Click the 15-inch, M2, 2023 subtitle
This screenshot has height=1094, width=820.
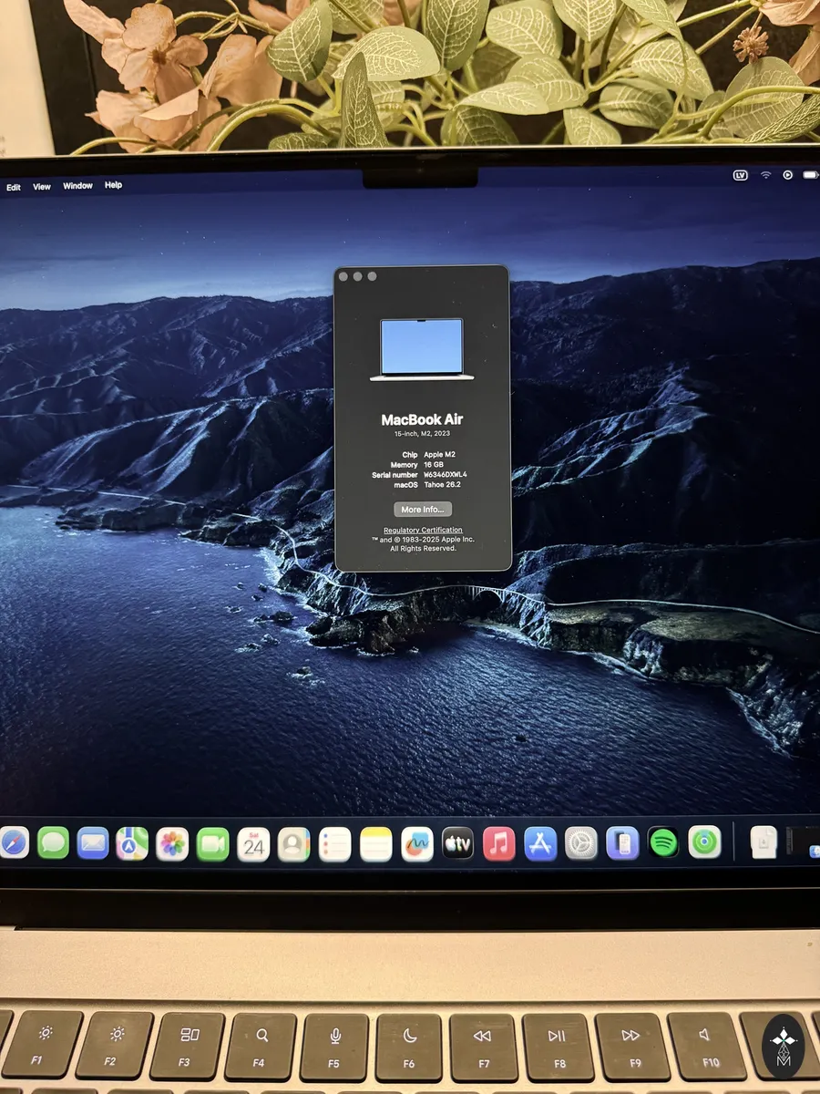(x=422, y=435)
